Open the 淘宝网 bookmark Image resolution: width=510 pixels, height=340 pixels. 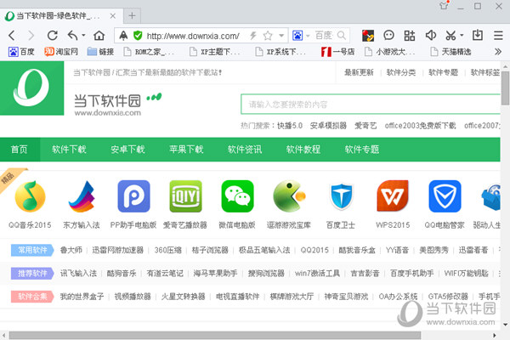[61, 51]
